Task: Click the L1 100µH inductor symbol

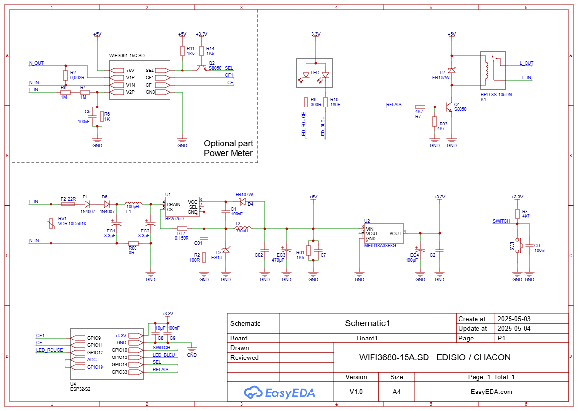Action: 134,203
